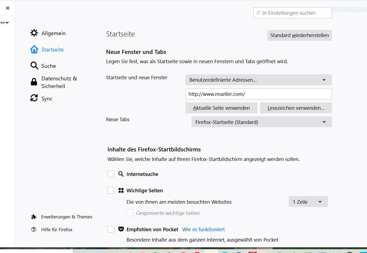Check the Empfohlen von Pocket checkbox

pyautogui.click(x=111, y=229)
